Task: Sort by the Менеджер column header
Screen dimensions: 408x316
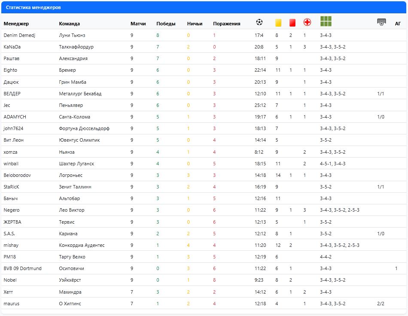Action: pos(16,24)
